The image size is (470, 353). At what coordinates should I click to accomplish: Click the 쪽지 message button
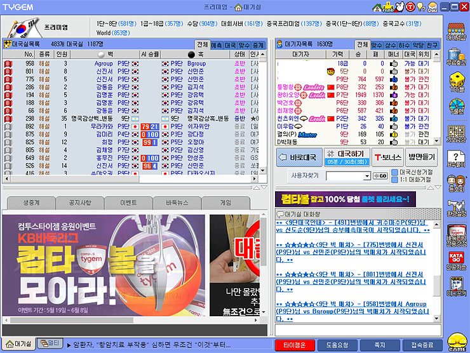click(380, 345)
